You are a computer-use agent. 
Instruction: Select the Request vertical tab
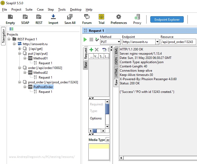86,53
